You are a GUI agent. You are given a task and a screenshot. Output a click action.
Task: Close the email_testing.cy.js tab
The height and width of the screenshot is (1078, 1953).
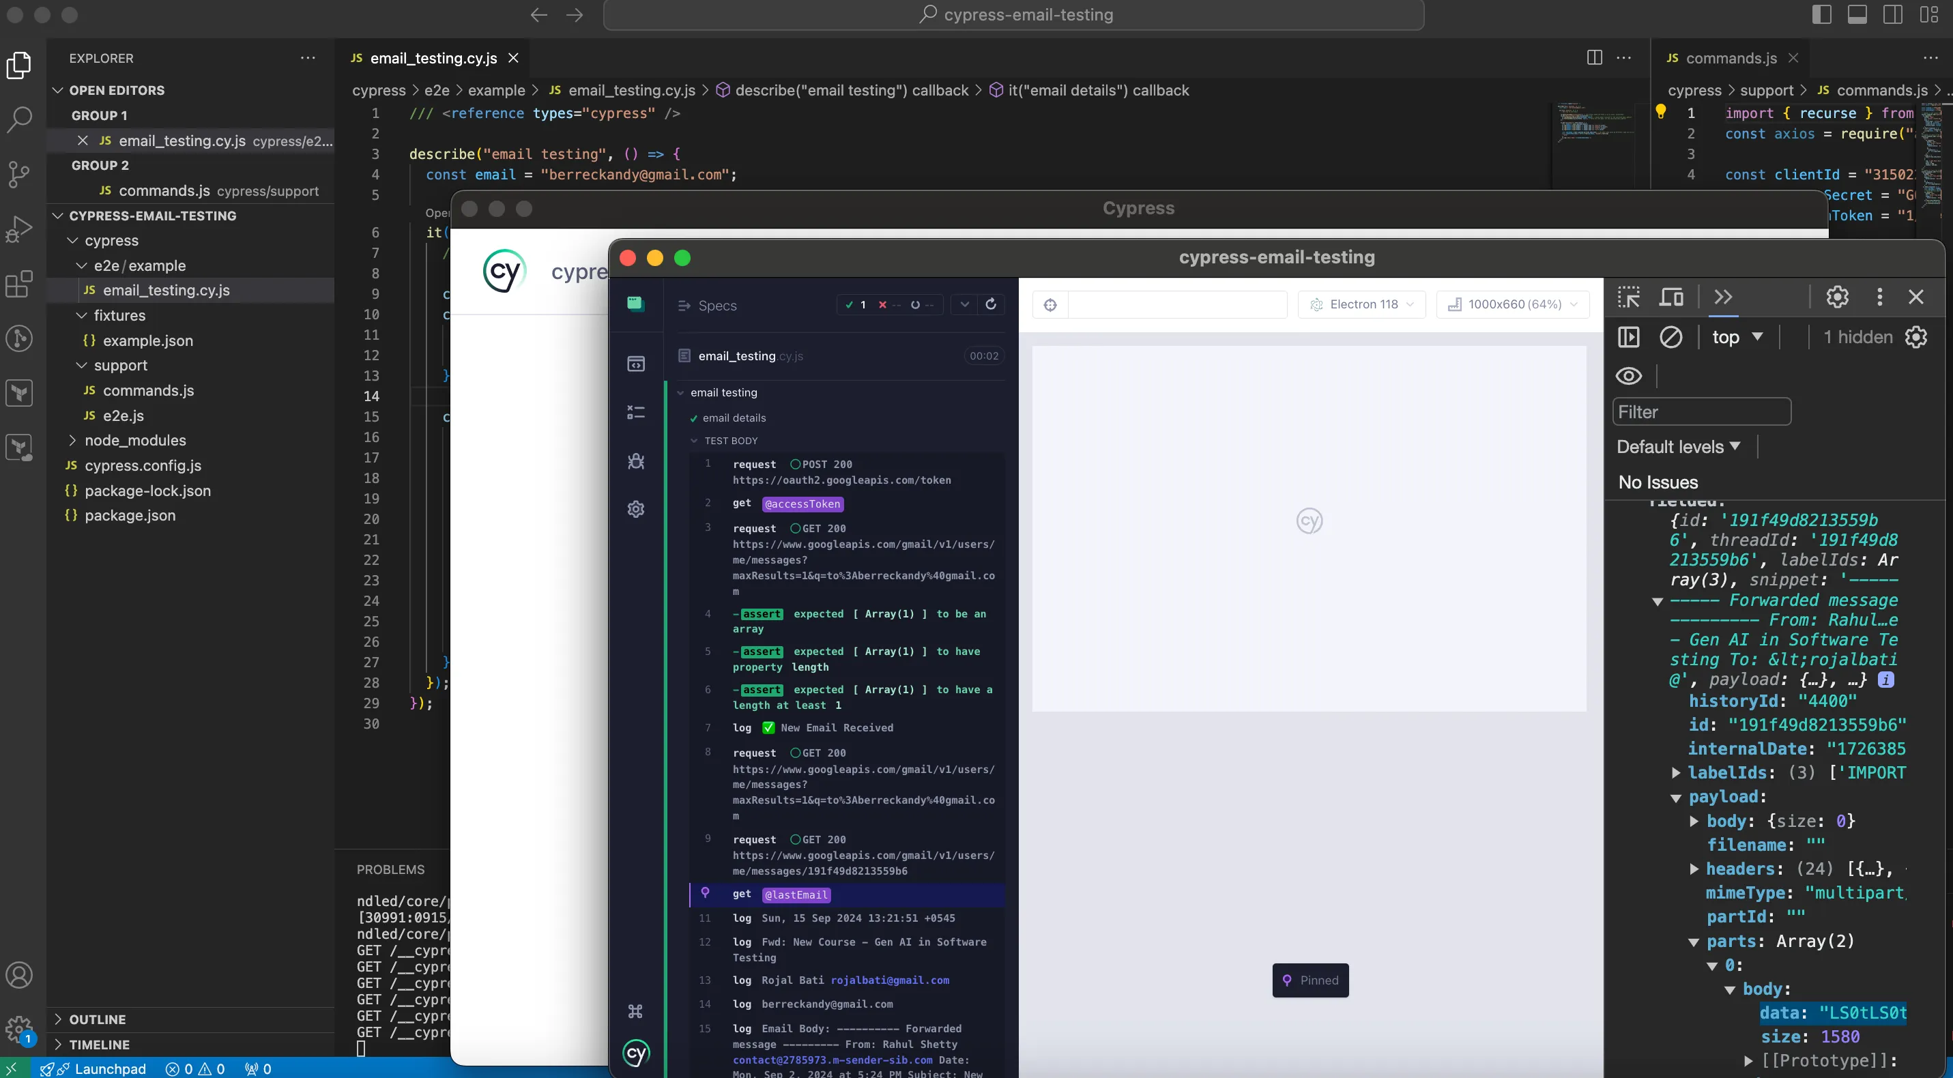pos(513,59)
